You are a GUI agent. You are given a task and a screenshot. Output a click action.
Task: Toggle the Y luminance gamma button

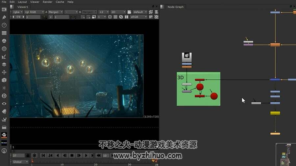coord(51,17)
